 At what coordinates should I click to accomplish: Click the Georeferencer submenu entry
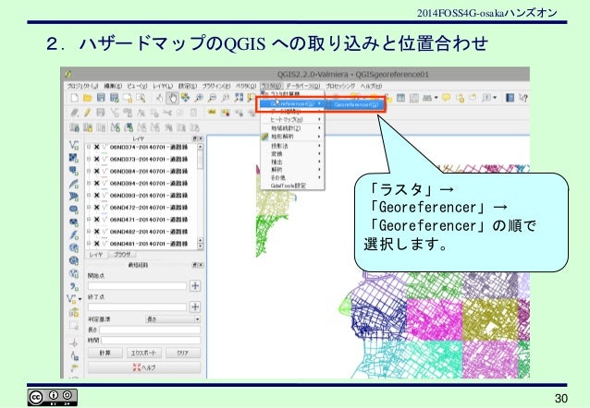[356, 105]
